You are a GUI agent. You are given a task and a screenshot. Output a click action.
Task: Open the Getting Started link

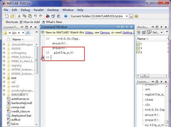coord(128,32)
